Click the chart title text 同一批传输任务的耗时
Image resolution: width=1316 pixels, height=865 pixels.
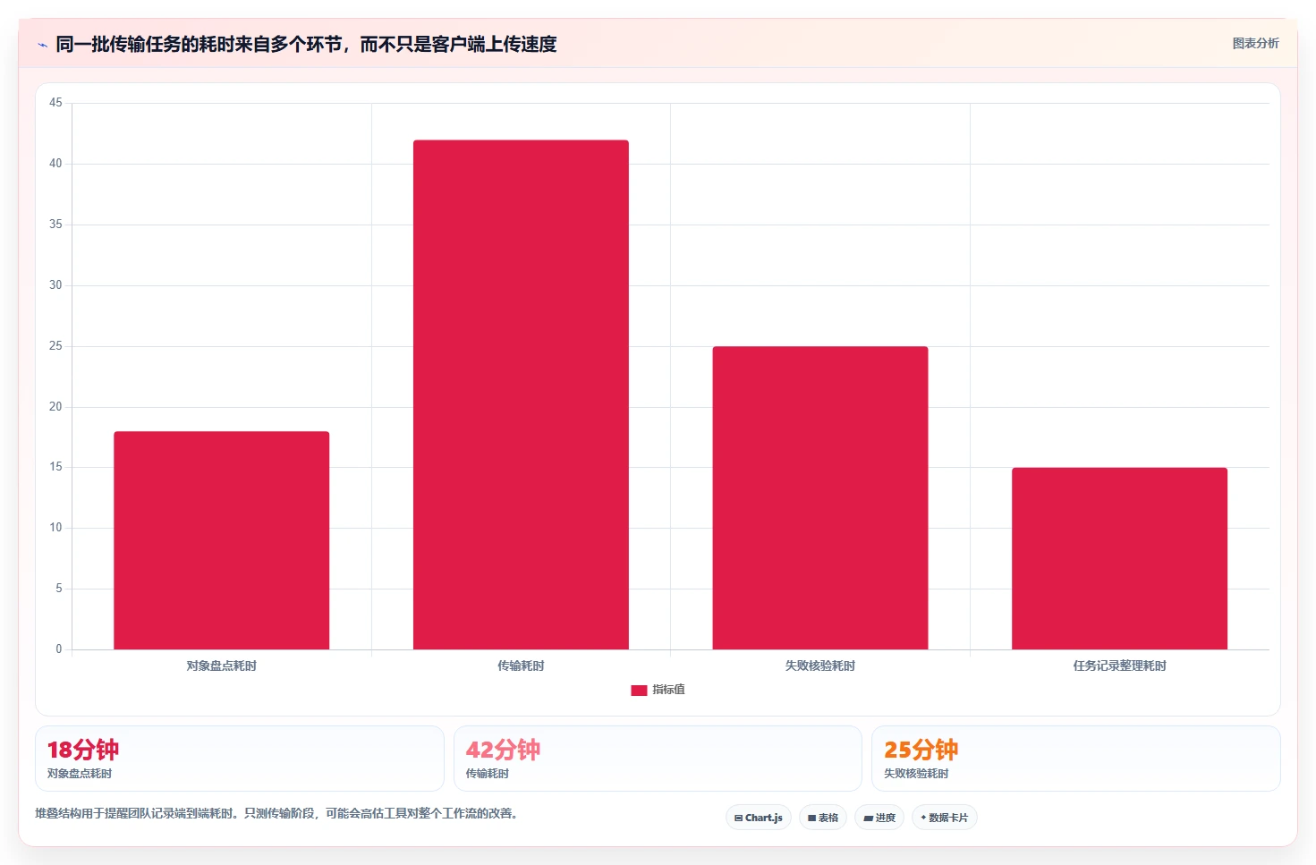coord(306,44)
